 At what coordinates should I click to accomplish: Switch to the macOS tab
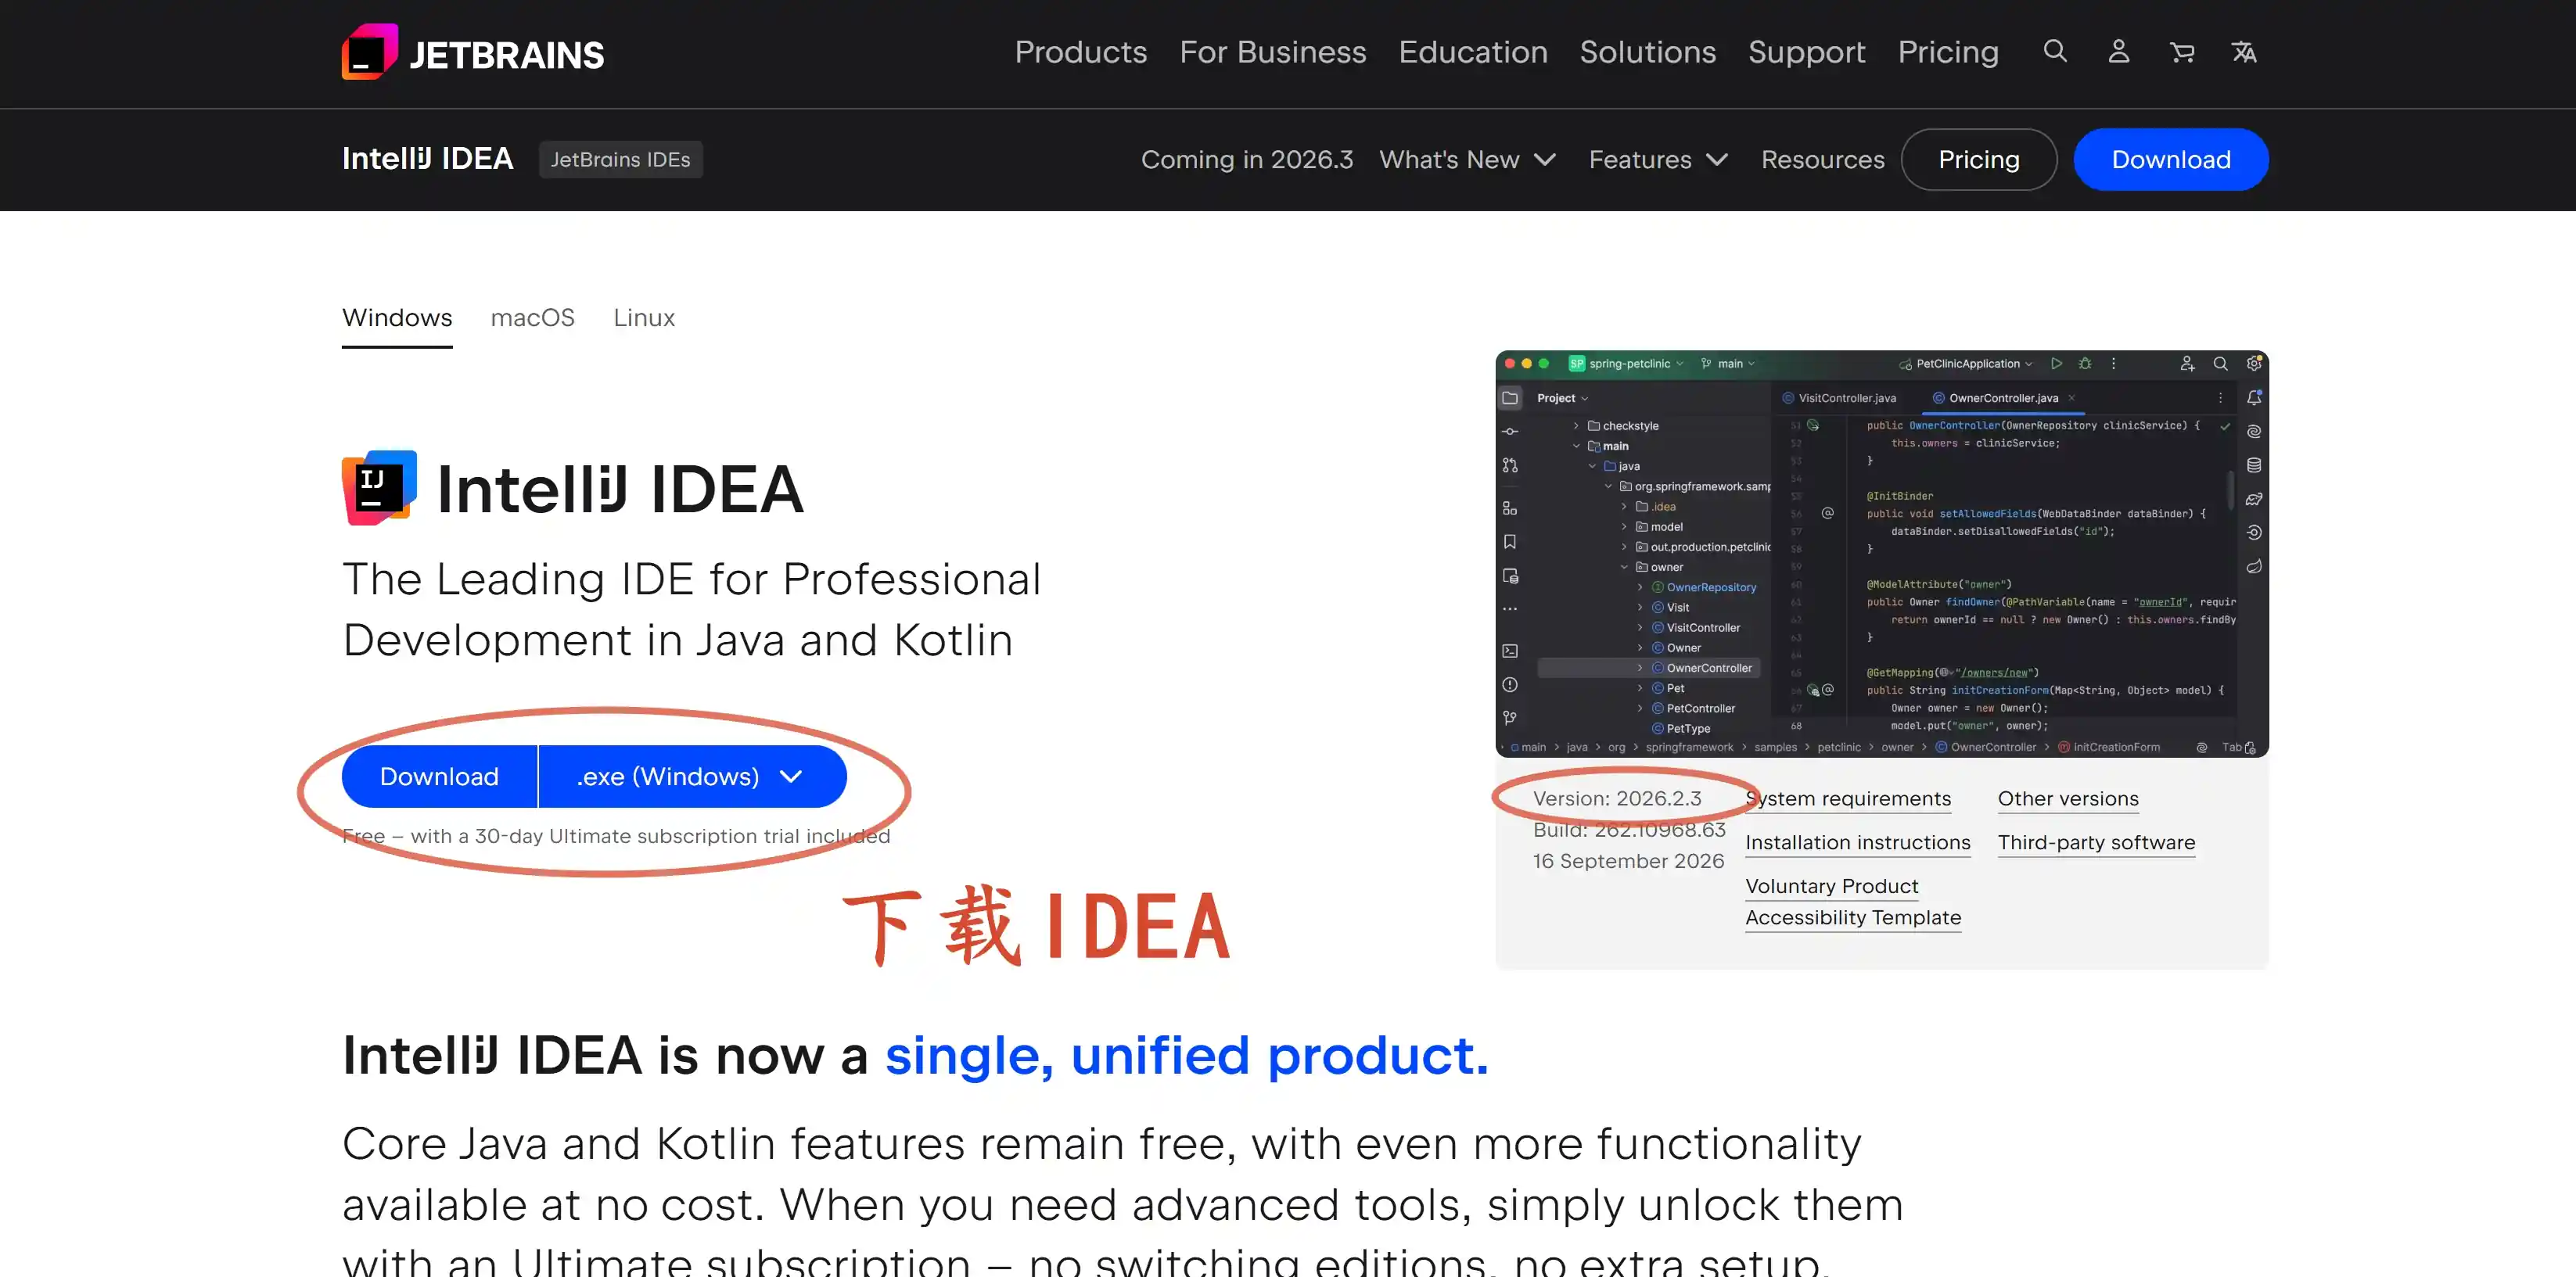(x=533, y=318)
